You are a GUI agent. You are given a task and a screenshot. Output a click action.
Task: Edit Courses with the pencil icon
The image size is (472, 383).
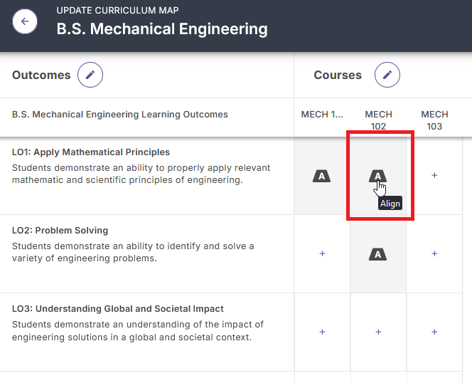[x=387, y=75]
